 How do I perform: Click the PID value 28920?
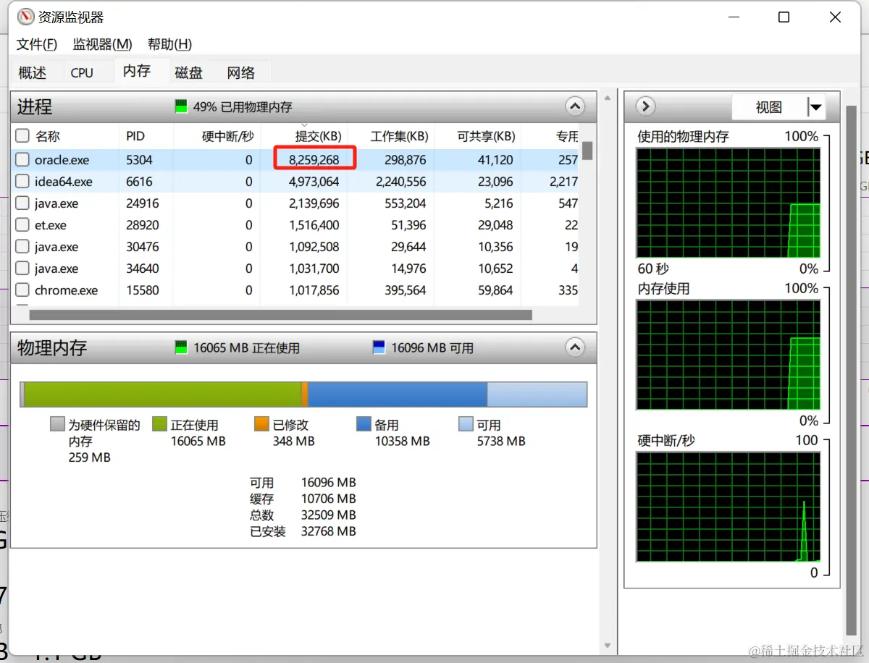click(143, 225)
